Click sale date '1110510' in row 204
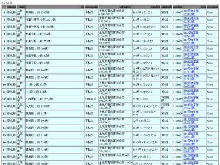The width and height of the screenshot is (220, 165). (x=178, y=106)
